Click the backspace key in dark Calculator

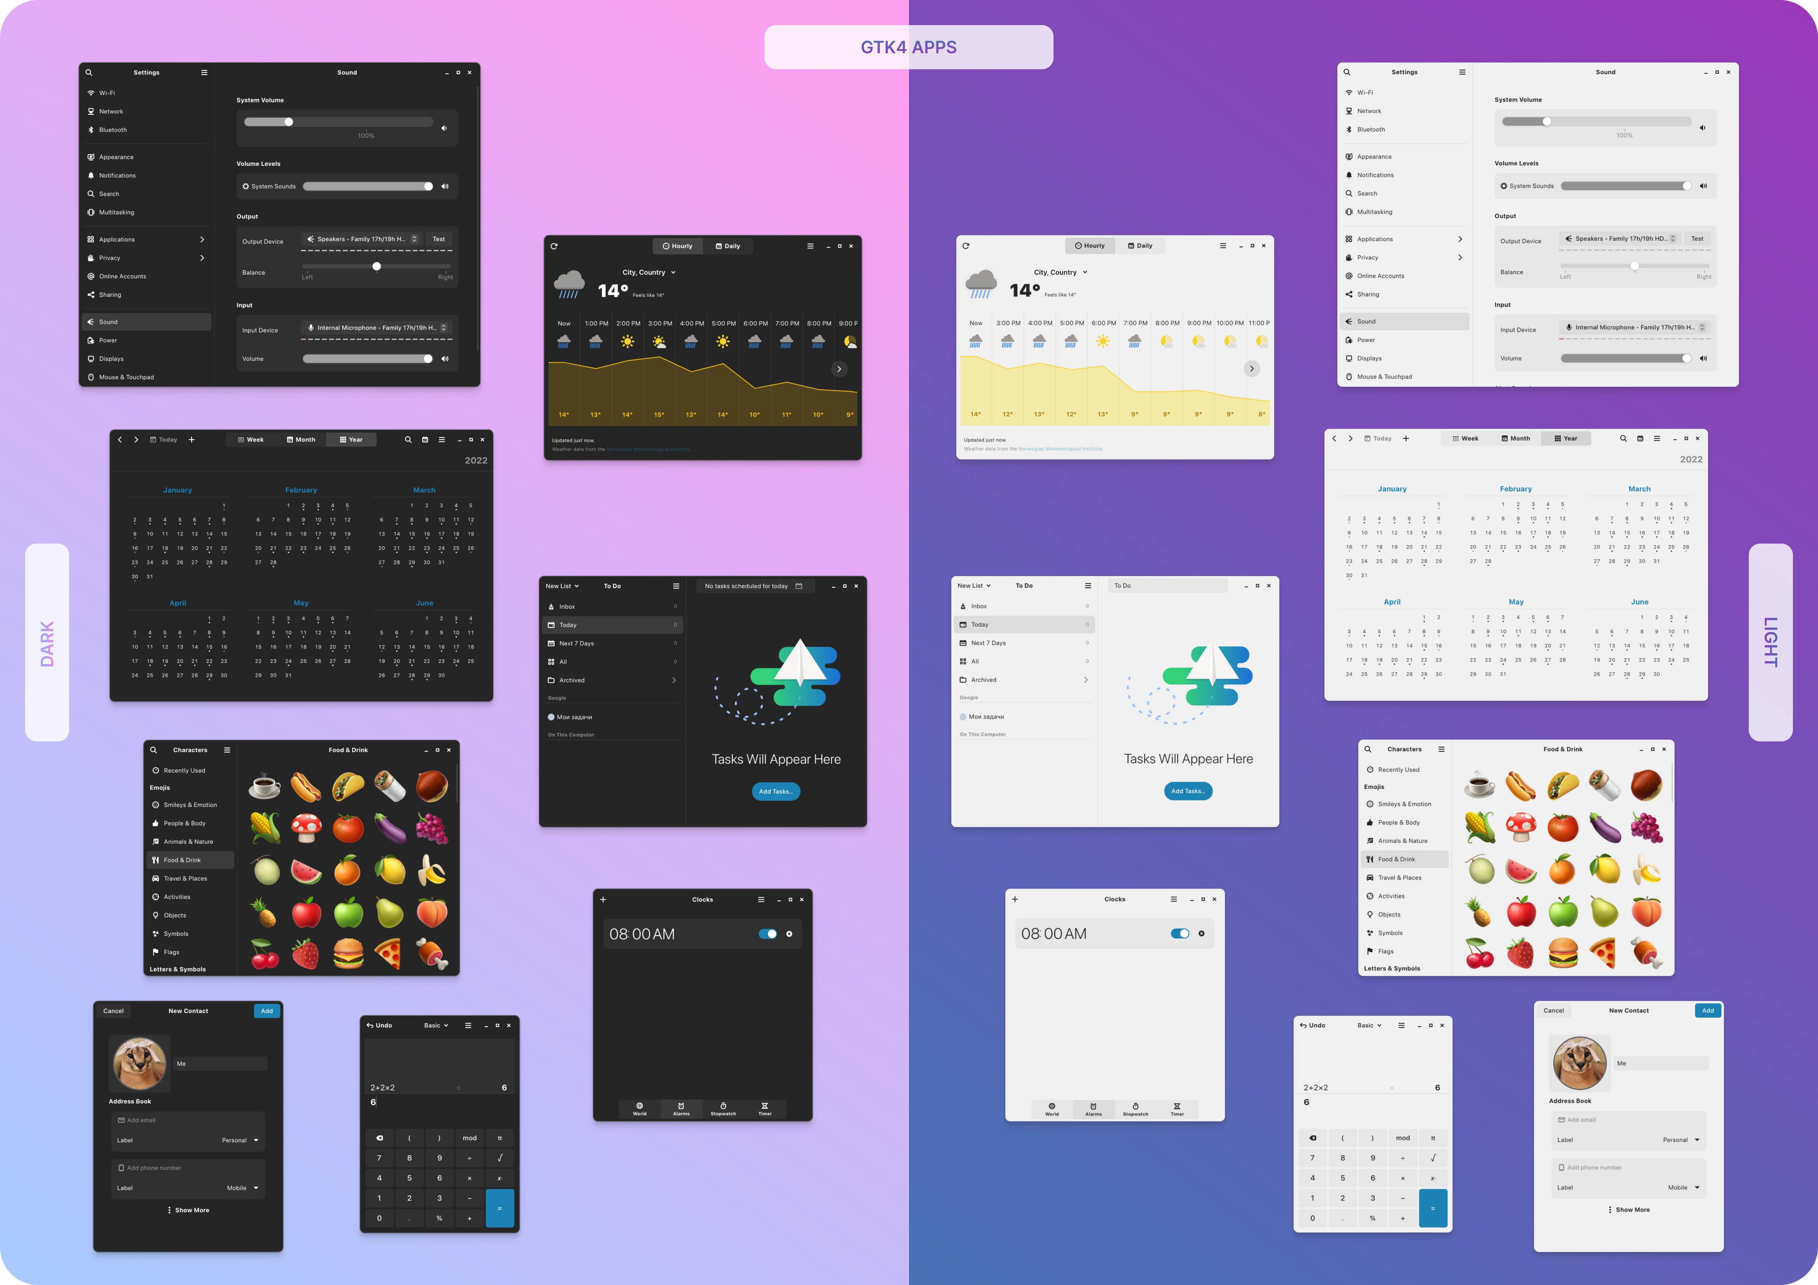point(379,1138)
